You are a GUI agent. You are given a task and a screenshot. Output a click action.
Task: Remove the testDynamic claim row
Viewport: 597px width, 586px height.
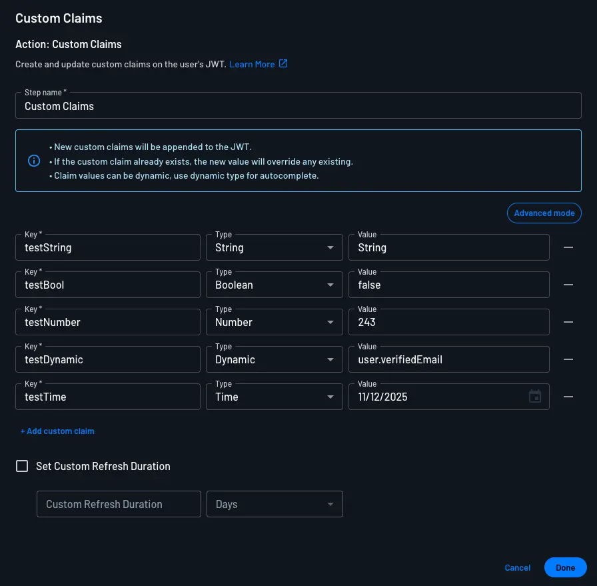point(568,359)
